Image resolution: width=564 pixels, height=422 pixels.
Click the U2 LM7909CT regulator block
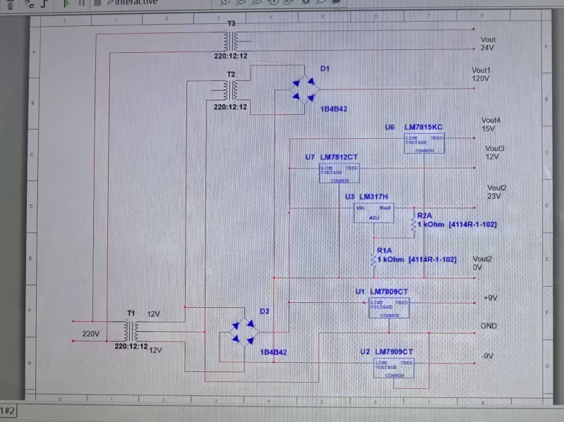click(393, 368)
